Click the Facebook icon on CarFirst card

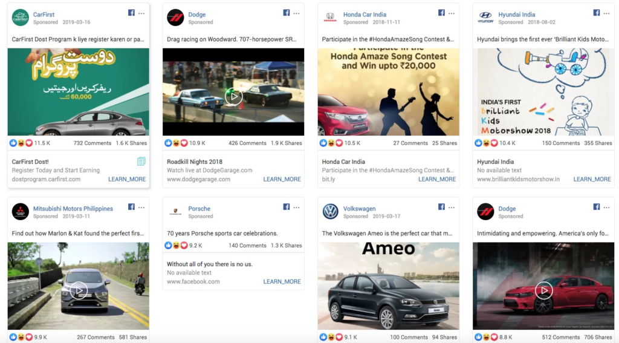(131, 13)
